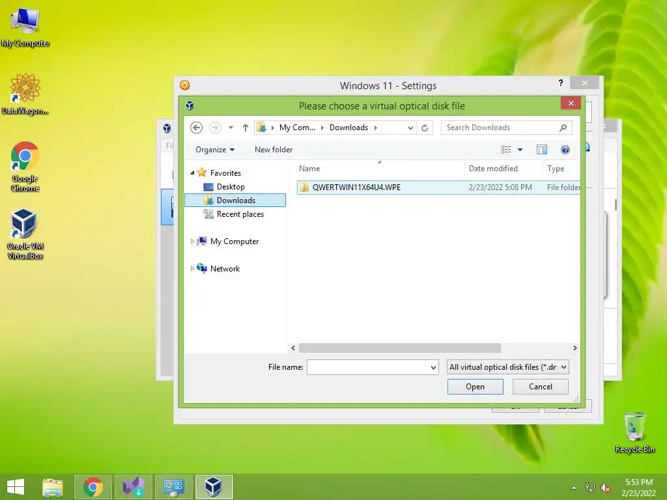667x500 pixels.
Task: Sort by Name column header
Action: click(x=309, y=169)
